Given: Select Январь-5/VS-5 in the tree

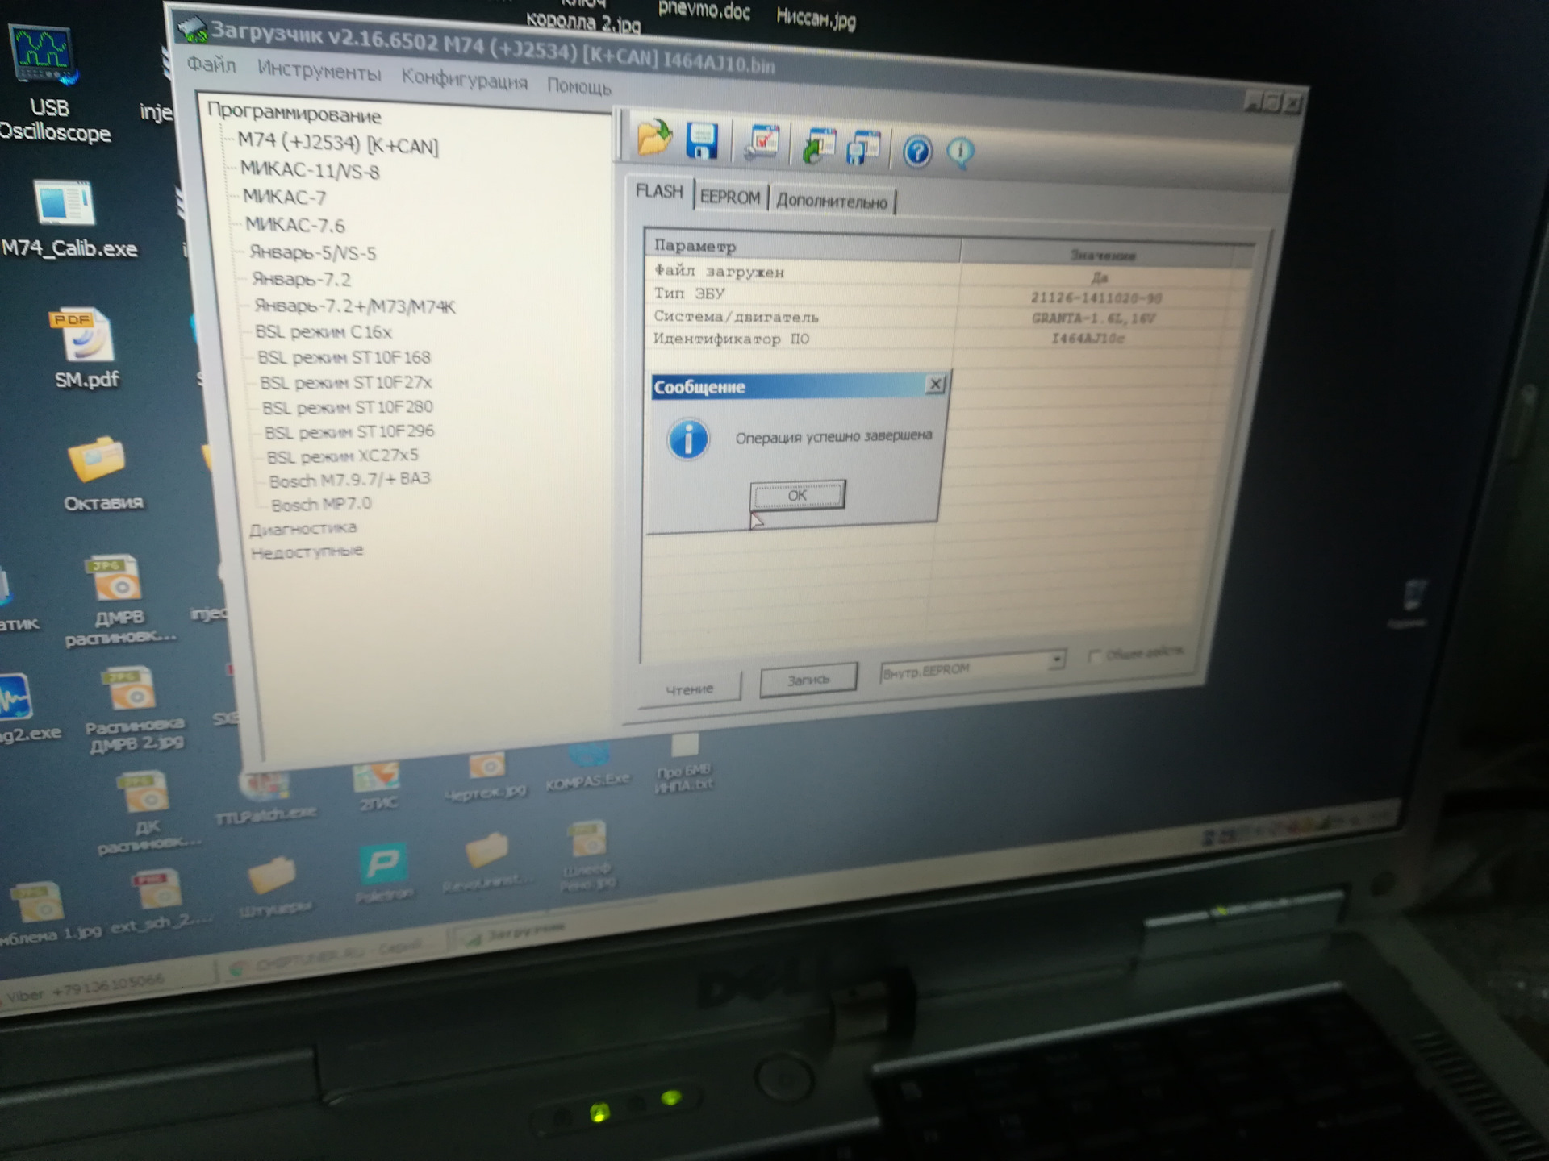Looking at the screenshot, I should [312, 252].
